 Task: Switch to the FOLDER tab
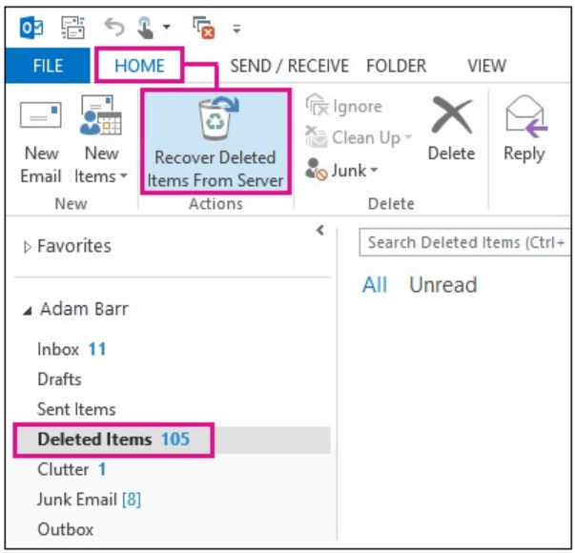pos(397,66)
